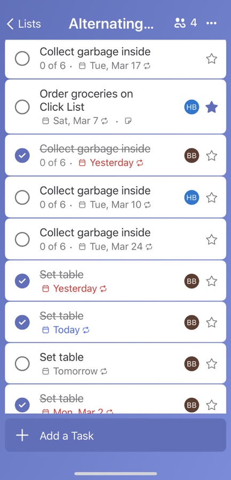Open the Collect garbage inside Mar 24 task

point(115,239)
